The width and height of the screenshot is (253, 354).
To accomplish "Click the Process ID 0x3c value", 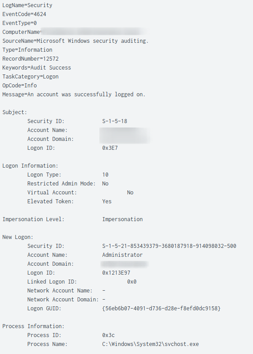I will 108,335.
